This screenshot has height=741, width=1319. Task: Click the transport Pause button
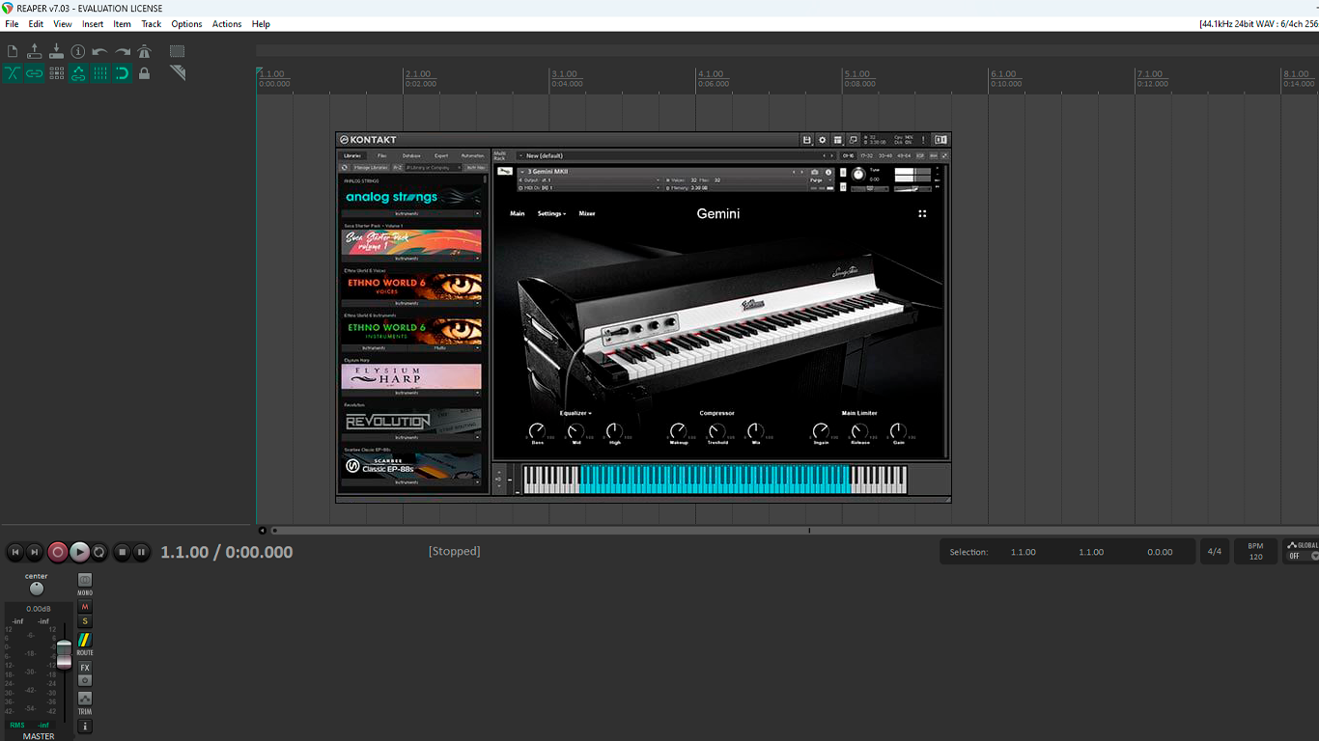[x=141, y=552]
